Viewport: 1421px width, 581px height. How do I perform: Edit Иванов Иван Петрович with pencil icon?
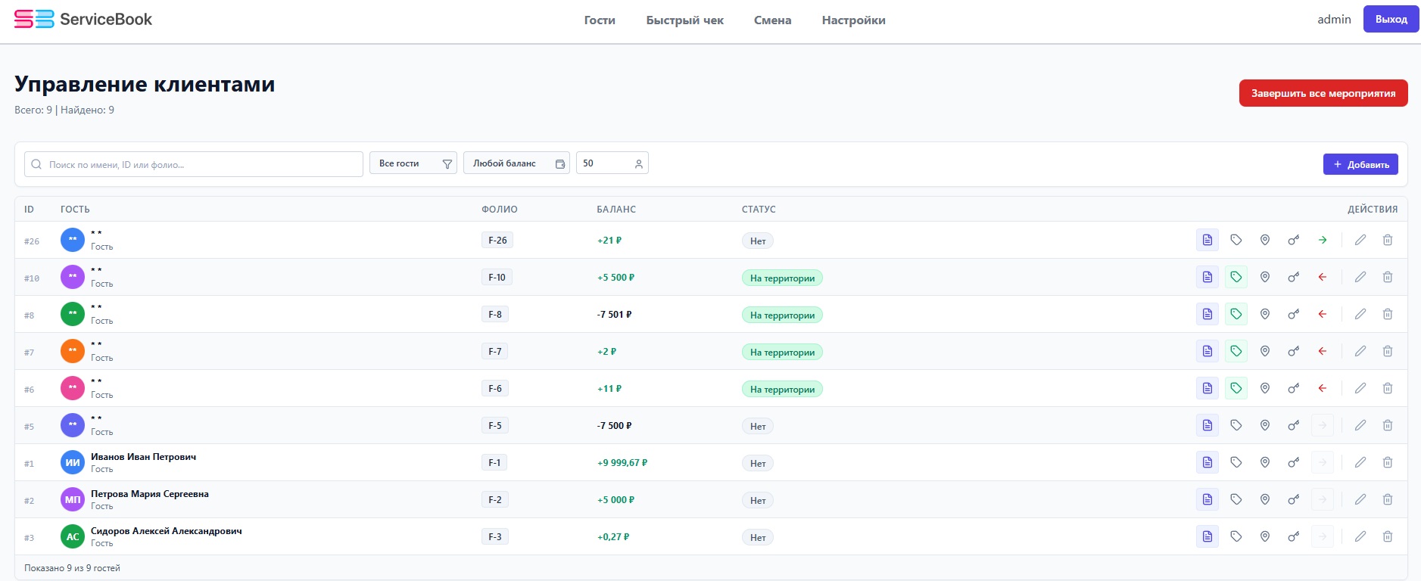point(1360,462)
